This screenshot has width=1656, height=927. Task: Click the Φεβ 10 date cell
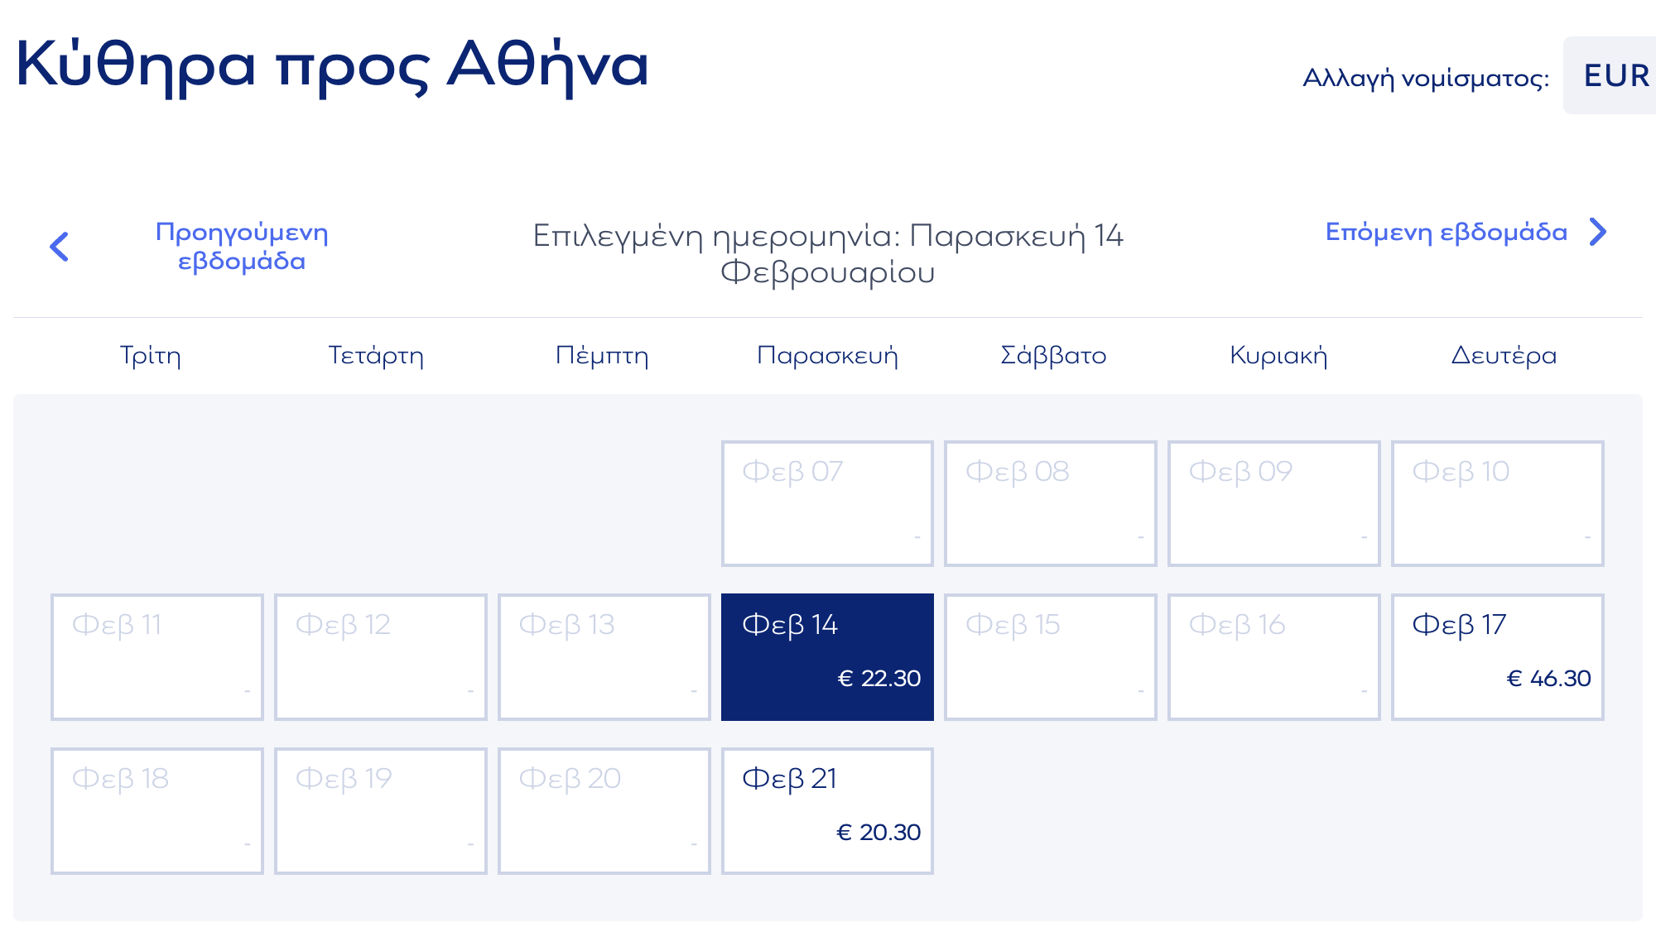[x=1497, y=503]
